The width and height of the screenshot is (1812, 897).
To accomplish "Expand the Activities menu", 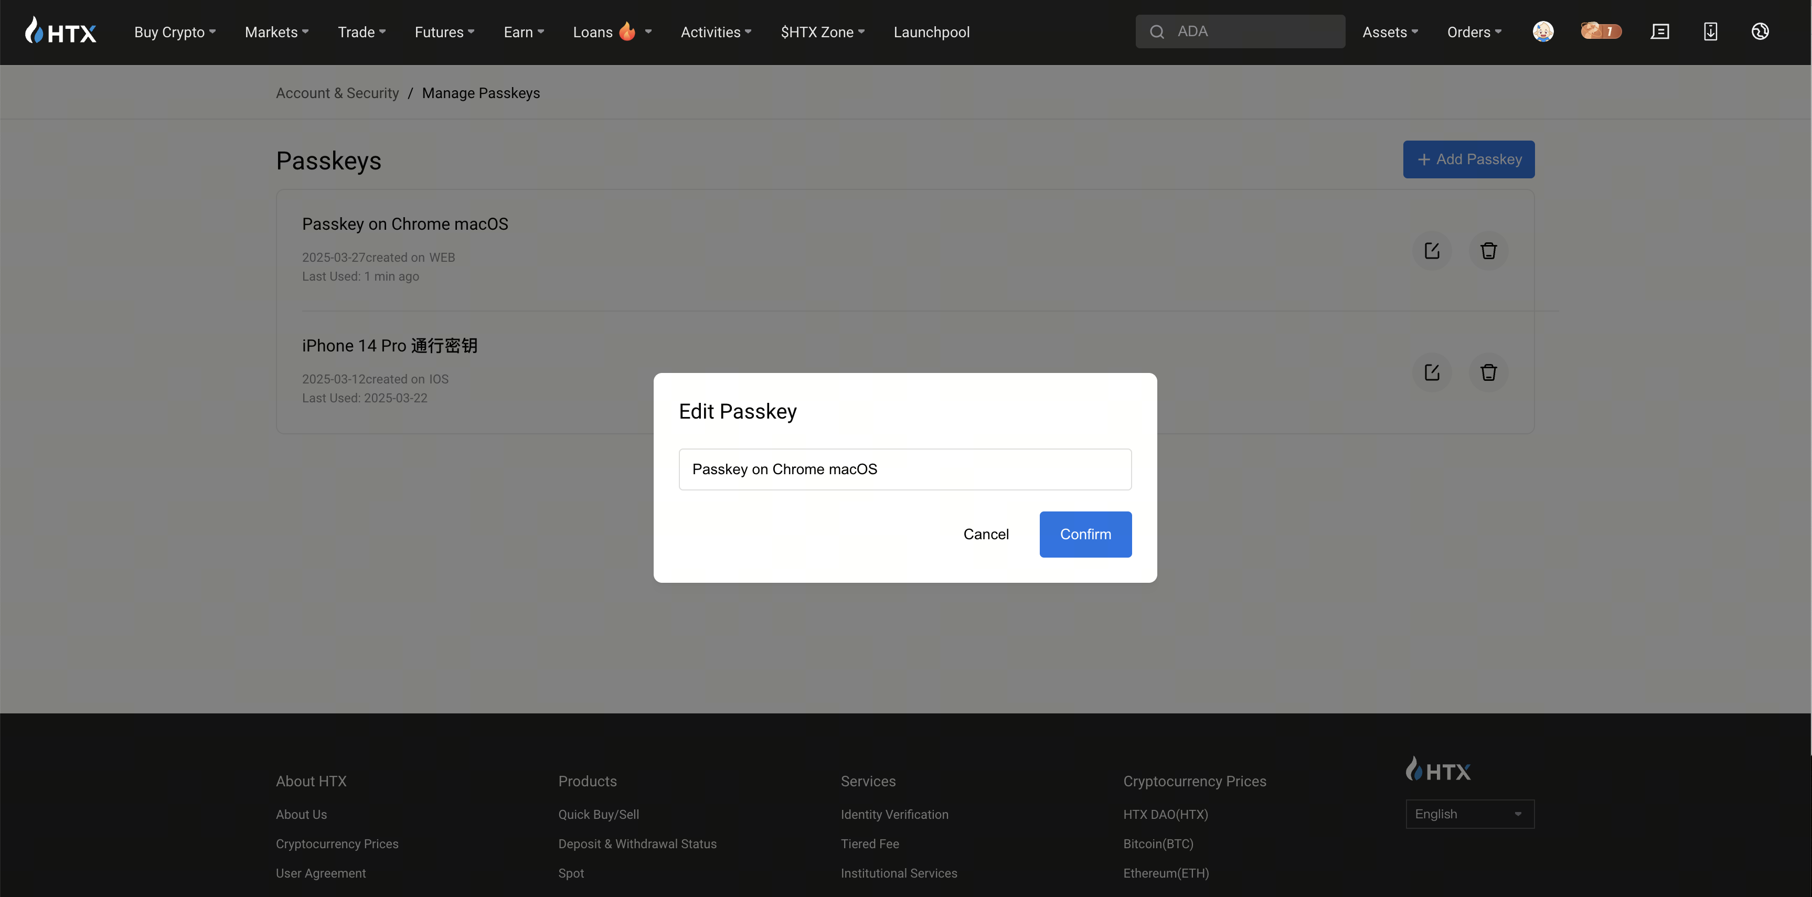I will [716, 33].
